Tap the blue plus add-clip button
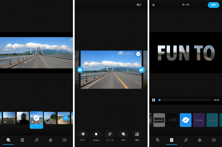Image resolution: width=222 pixels, height=147 pixels. tap(66, 118)
